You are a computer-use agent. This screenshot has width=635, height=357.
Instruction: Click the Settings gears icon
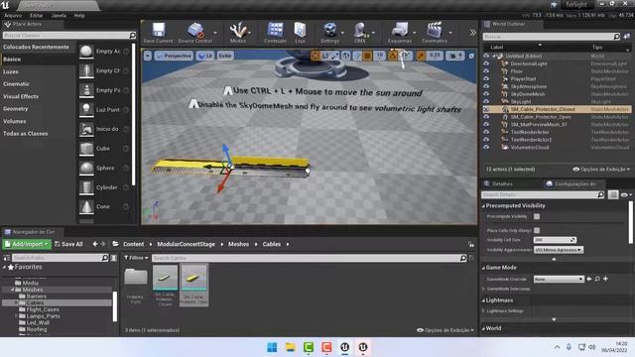330,31
